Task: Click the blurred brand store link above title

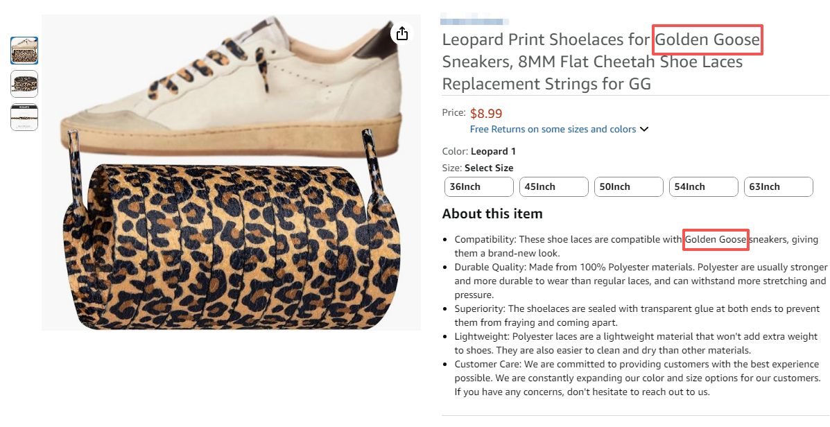Action: pyautogui.click(x=475, y=21)
